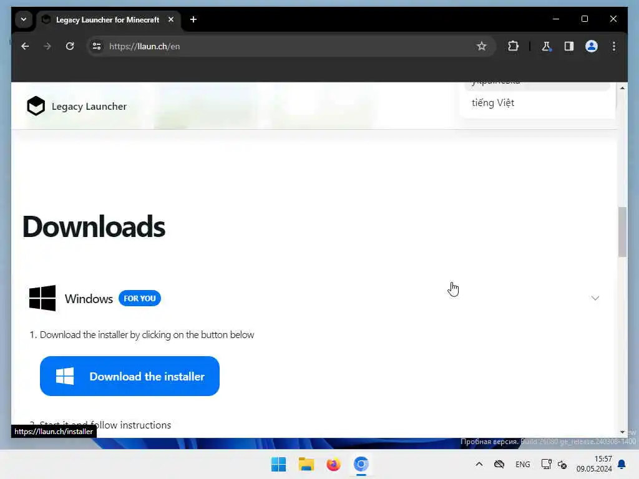Open the clock showing 15:57 09.05.2024

(x=594, y=464)
